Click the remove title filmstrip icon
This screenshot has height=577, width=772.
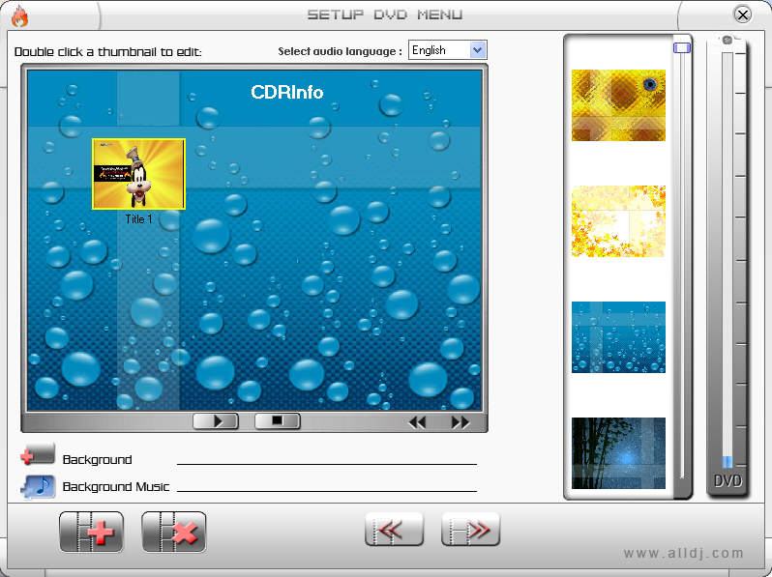pyautogui.click(x=173, y=532)
